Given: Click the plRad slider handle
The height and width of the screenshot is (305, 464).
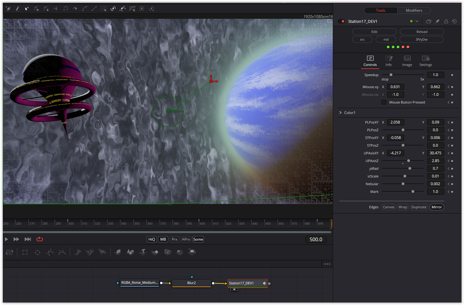Looking at the screenshot, I should (410, 168).
